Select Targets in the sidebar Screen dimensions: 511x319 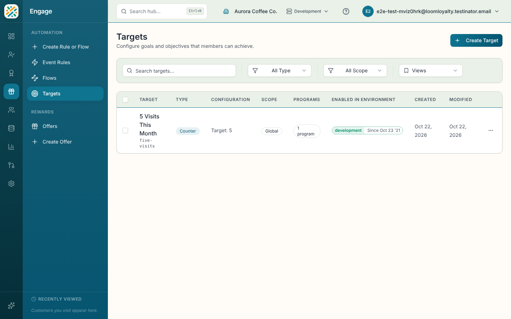(65, 94)
